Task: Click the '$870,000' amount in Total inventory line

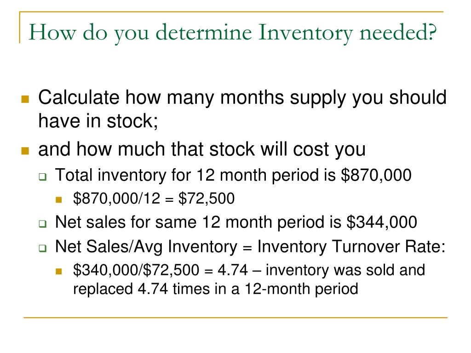Action: [376, 175]
